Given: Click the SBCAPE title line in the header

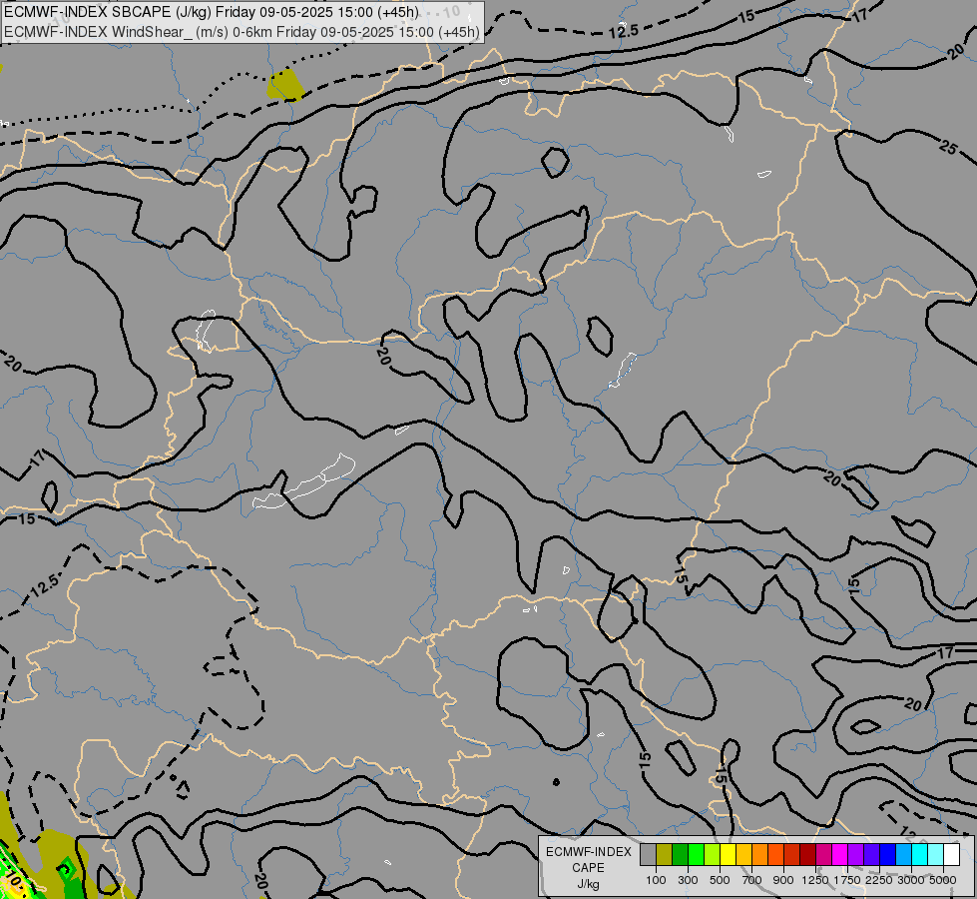Looking at the screenshot, I should point(212,12).
